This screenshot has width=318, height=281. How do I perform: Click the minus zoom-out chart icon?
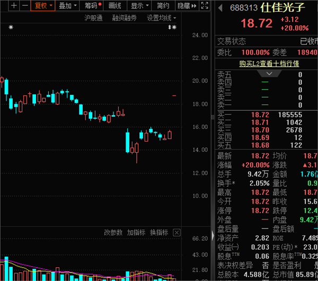click(x=25, y=6)
